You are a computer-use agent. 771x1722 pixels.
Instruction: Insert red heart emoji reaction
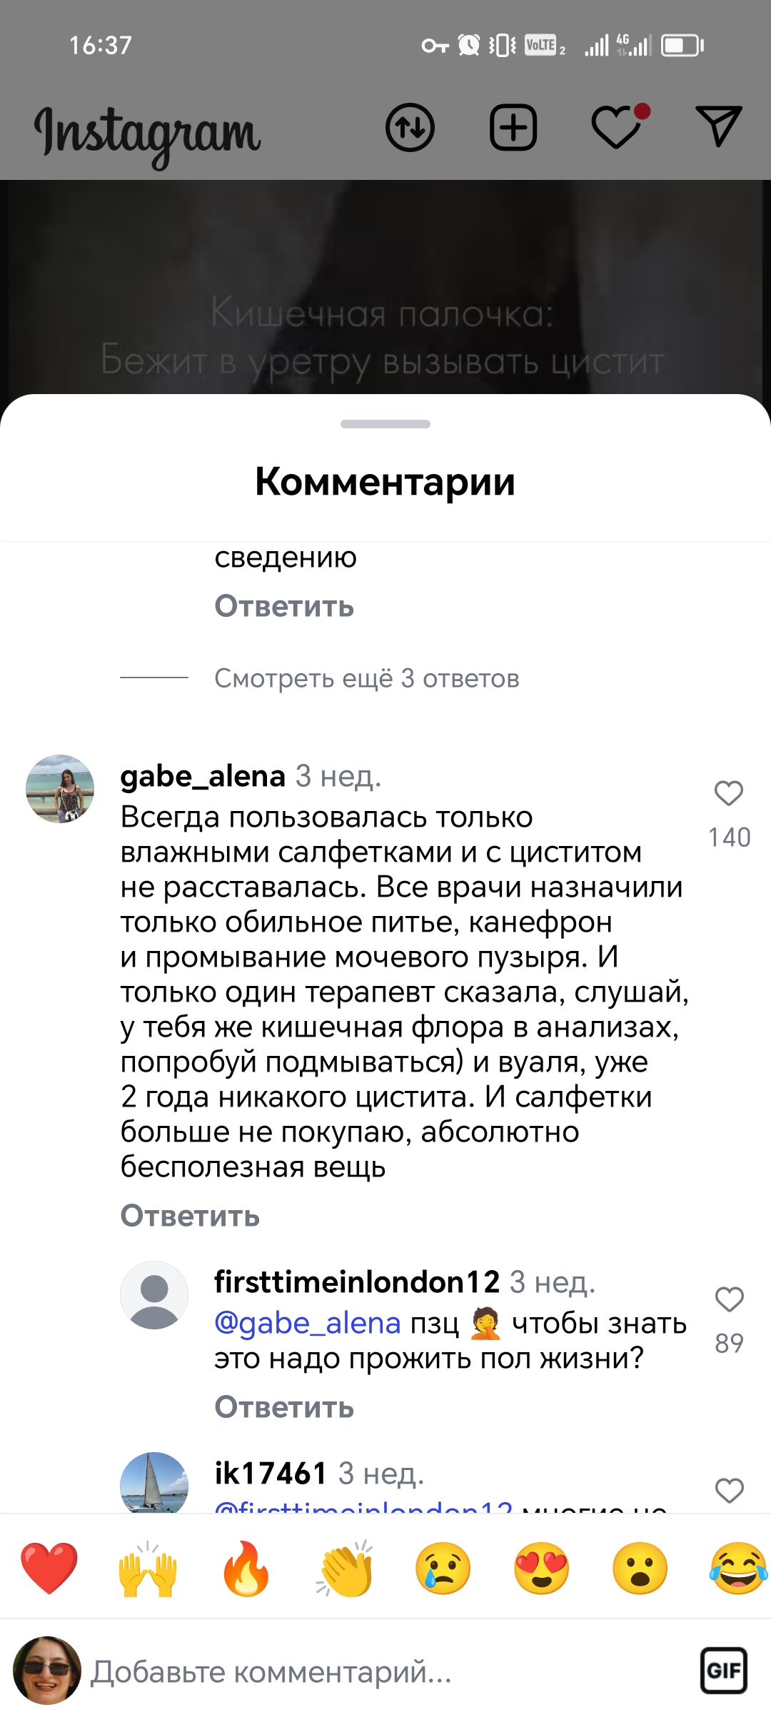click(49, 1567)
